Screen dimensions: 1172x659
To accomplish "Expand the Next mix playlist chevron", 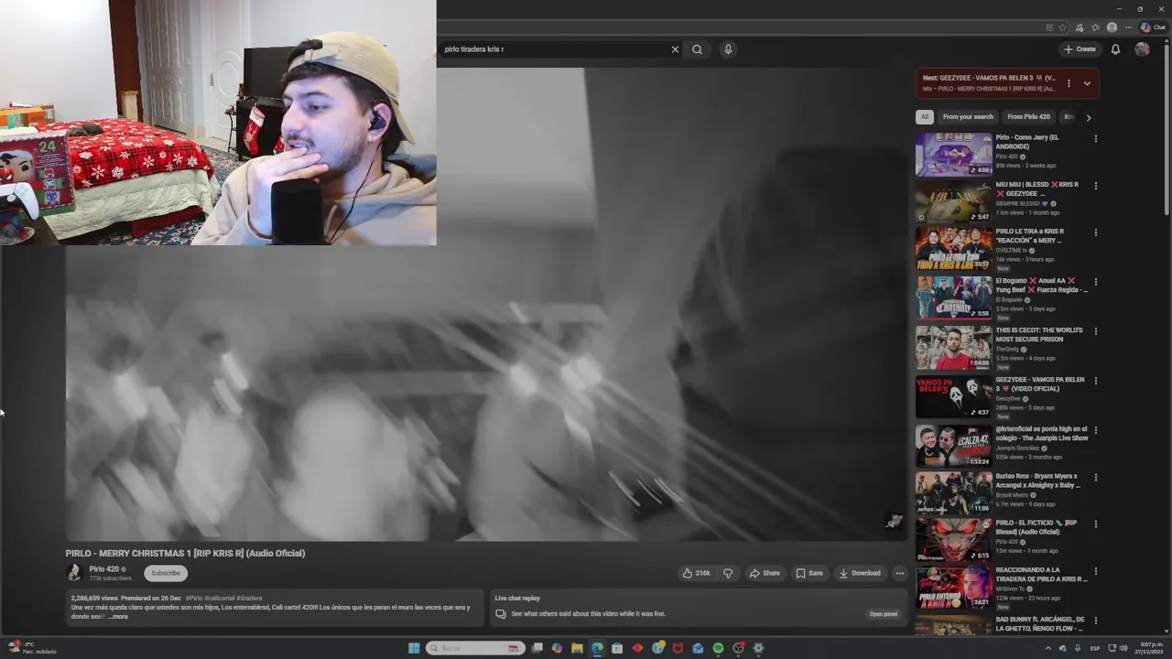I will tap(1087, 83).
